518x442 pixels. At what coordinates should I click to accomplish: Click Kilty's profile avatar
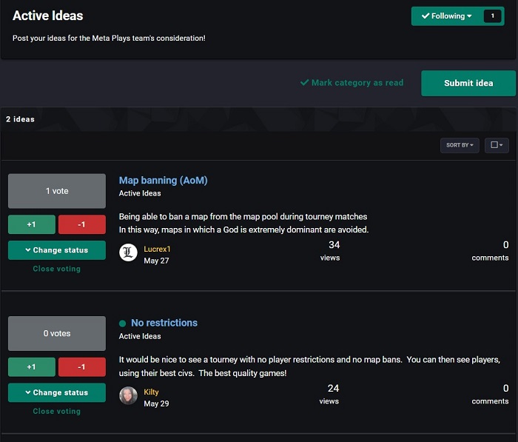coord(128,395)
